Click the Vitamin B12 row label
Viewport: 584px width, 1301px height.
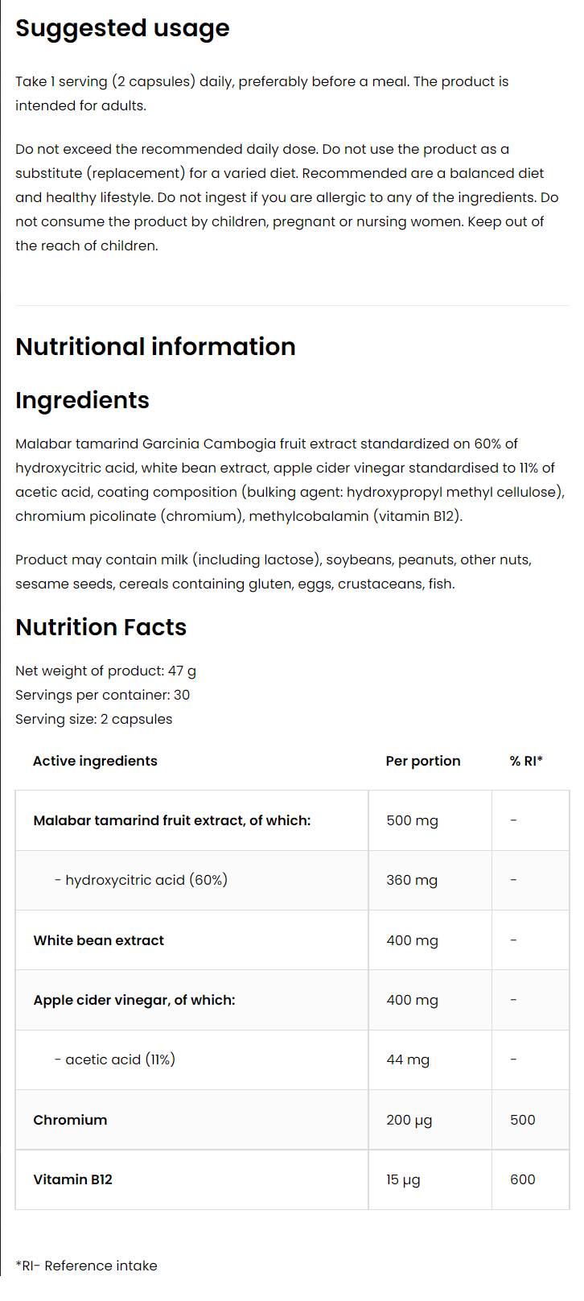point(72,1179)
